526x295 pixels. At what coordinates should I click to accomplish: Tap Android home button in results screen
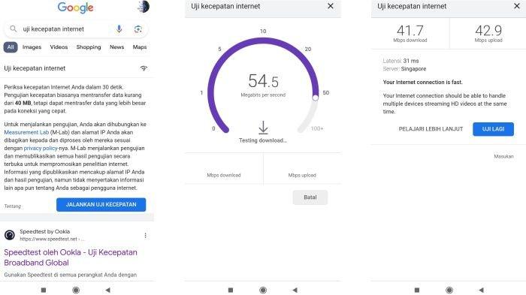(449, 290)
